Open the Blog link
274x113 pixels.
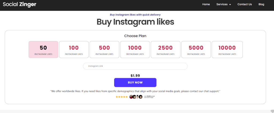click(261, 4)
